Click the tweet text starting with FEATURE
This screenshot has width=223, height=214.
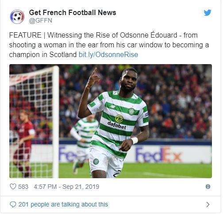pos(109,45)
